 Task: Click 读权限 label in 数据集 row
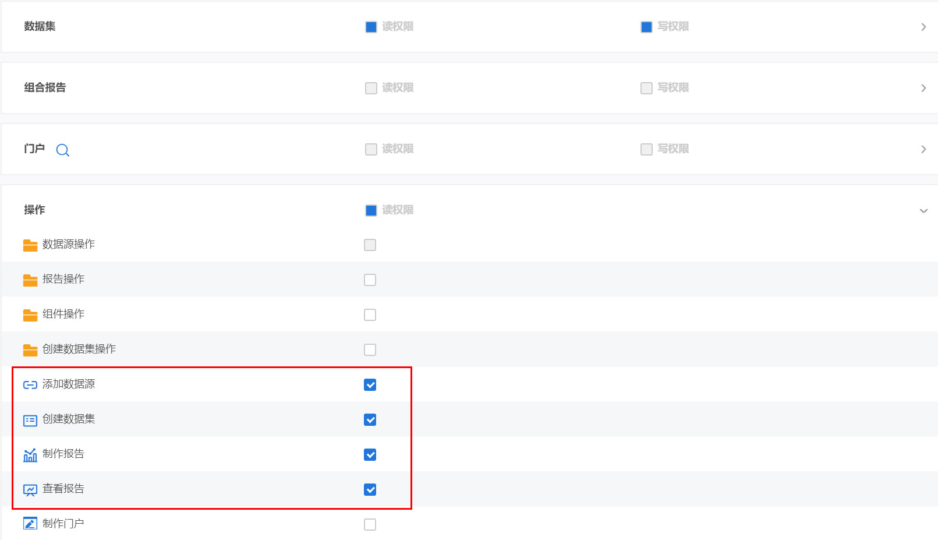coord(398,27)
